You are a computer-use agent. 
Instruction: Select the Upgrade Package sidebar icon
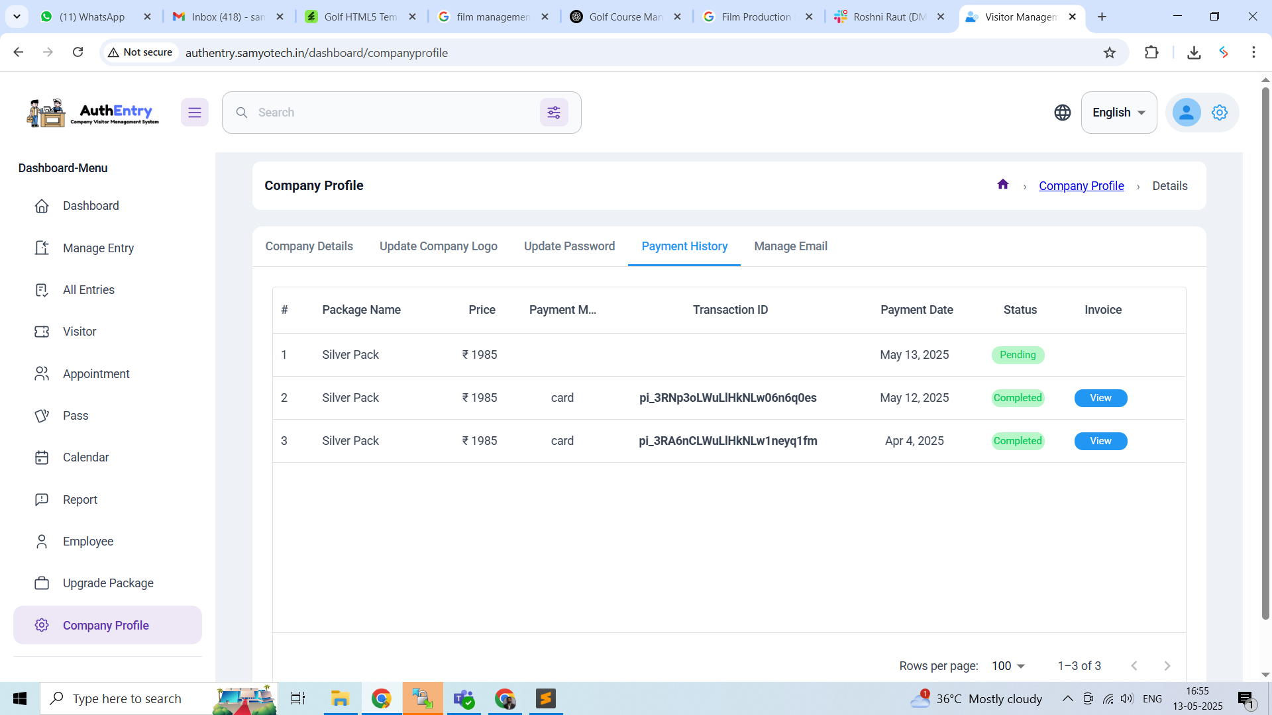tap(42, 583)
